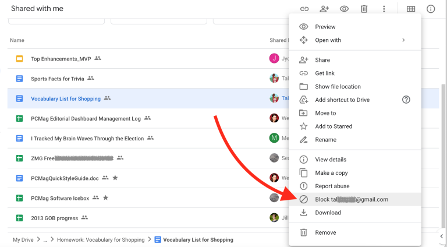The width and height of the screenshot is (447, 247).
Task: Sort by the Name column header
Action: tap(17, 40)
